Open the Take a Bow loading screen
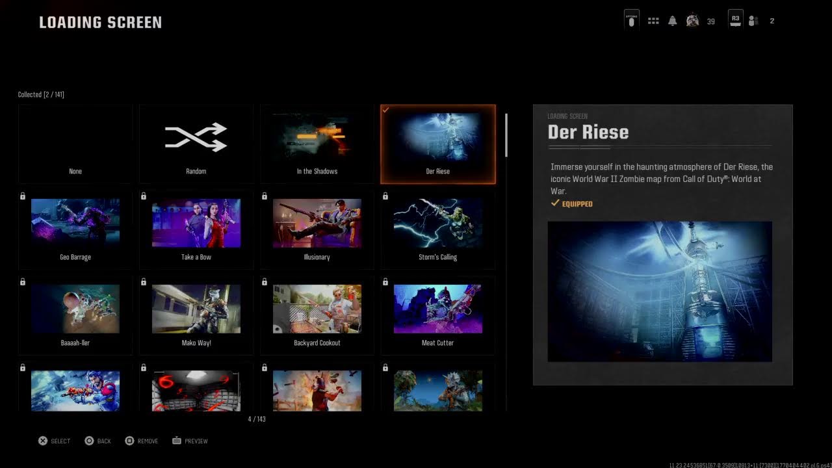The height and width of the screenshot is (468, 832). pos(196,230)
